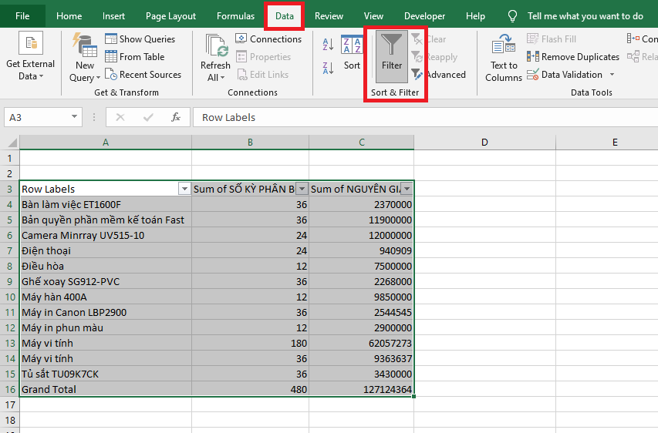The image size is (658, 433).
Task: Click the Remove Duplicates button
Action: 573,57
